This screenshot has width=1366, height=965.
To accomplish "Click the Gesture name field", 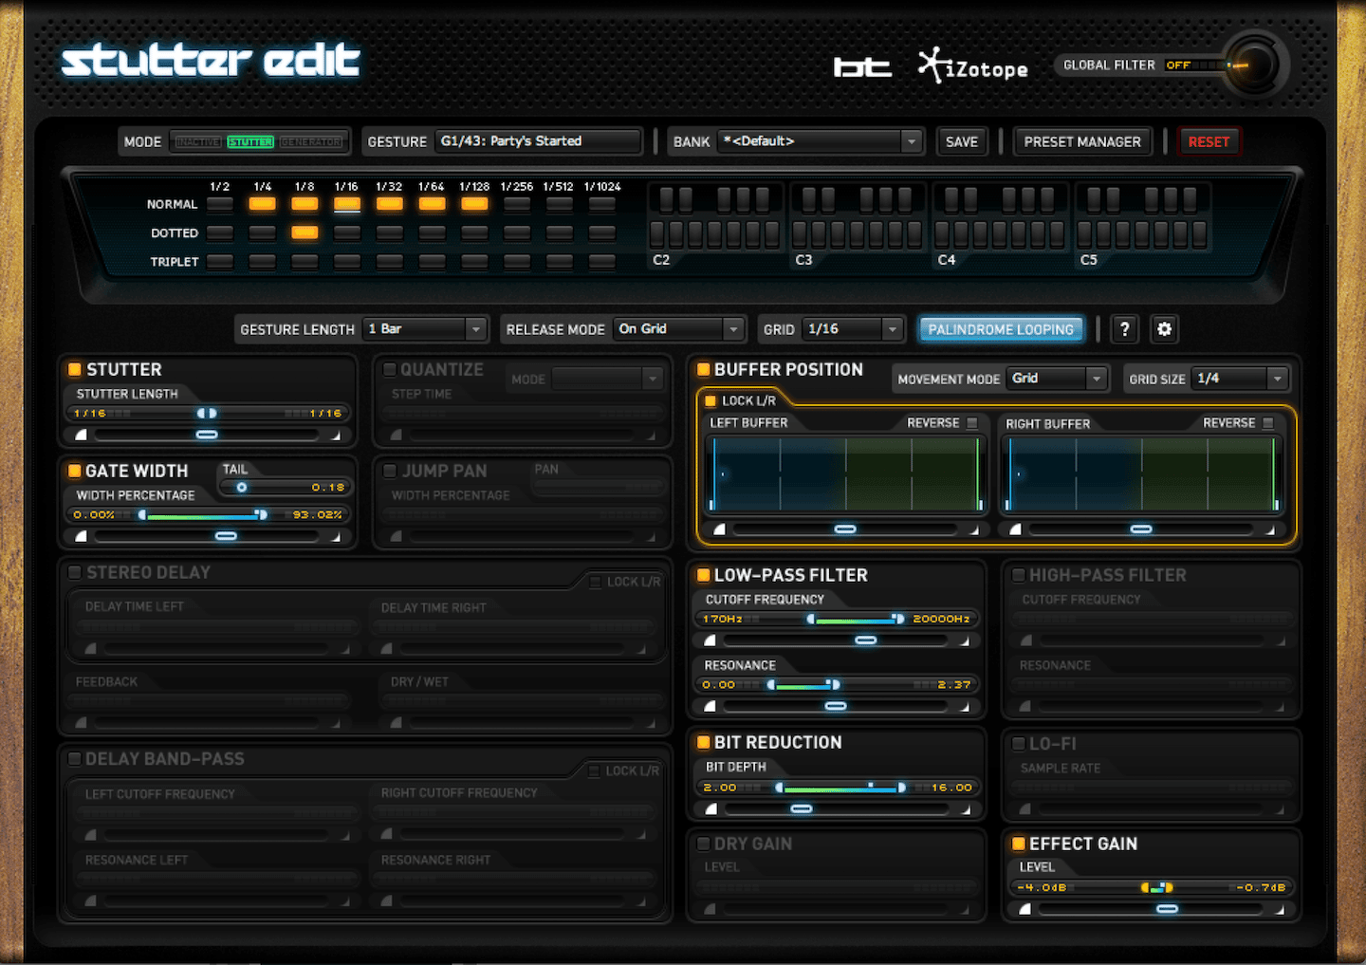I will (538, 141).
